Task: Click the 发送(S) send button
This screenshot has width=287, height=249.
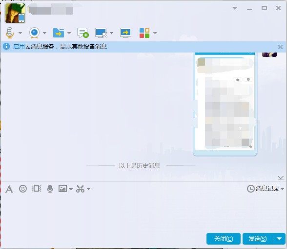Action: tap(258, 239)
